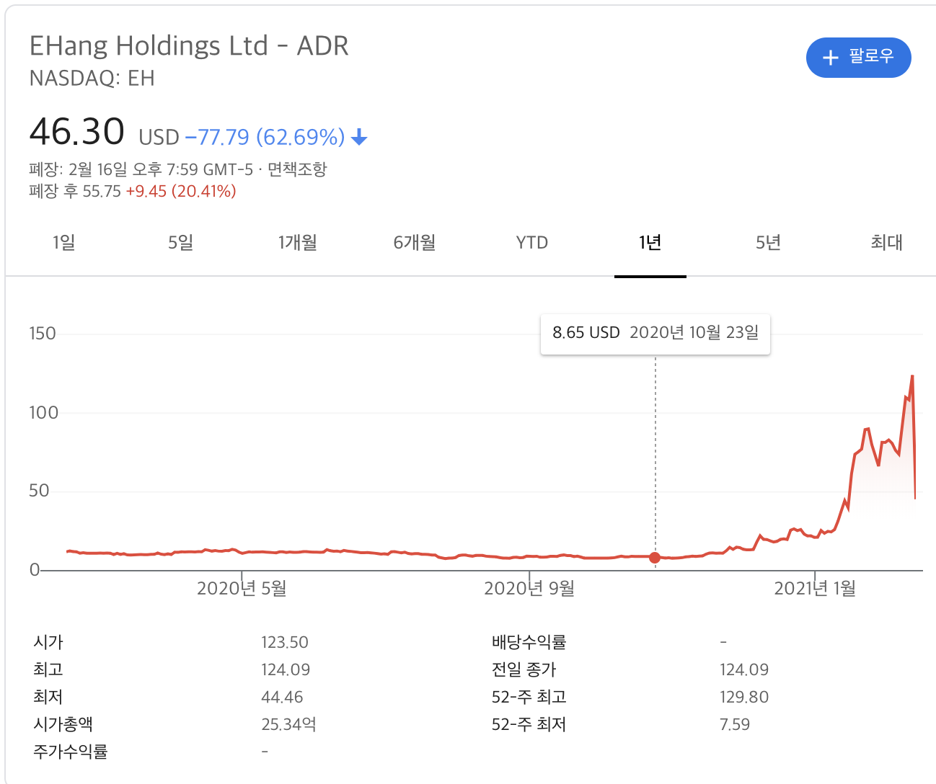Open the 면책조항 disclaimer link

coord(297,169)
